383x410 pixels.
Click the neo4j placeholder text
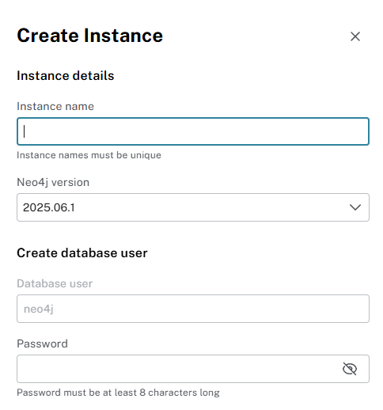coord(39,309)
